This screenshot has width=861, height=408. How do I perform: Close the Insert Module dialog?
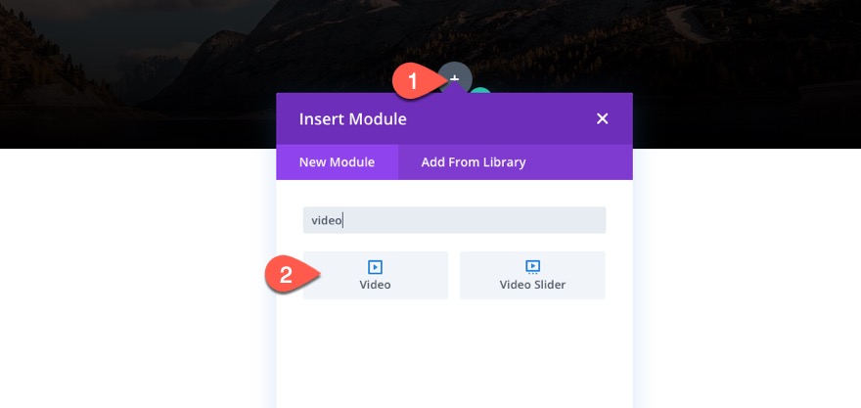pos(603,118)
